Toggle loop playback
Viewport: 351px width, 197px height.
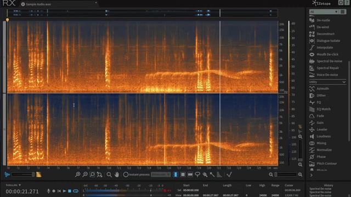click(x=76, y=191)
